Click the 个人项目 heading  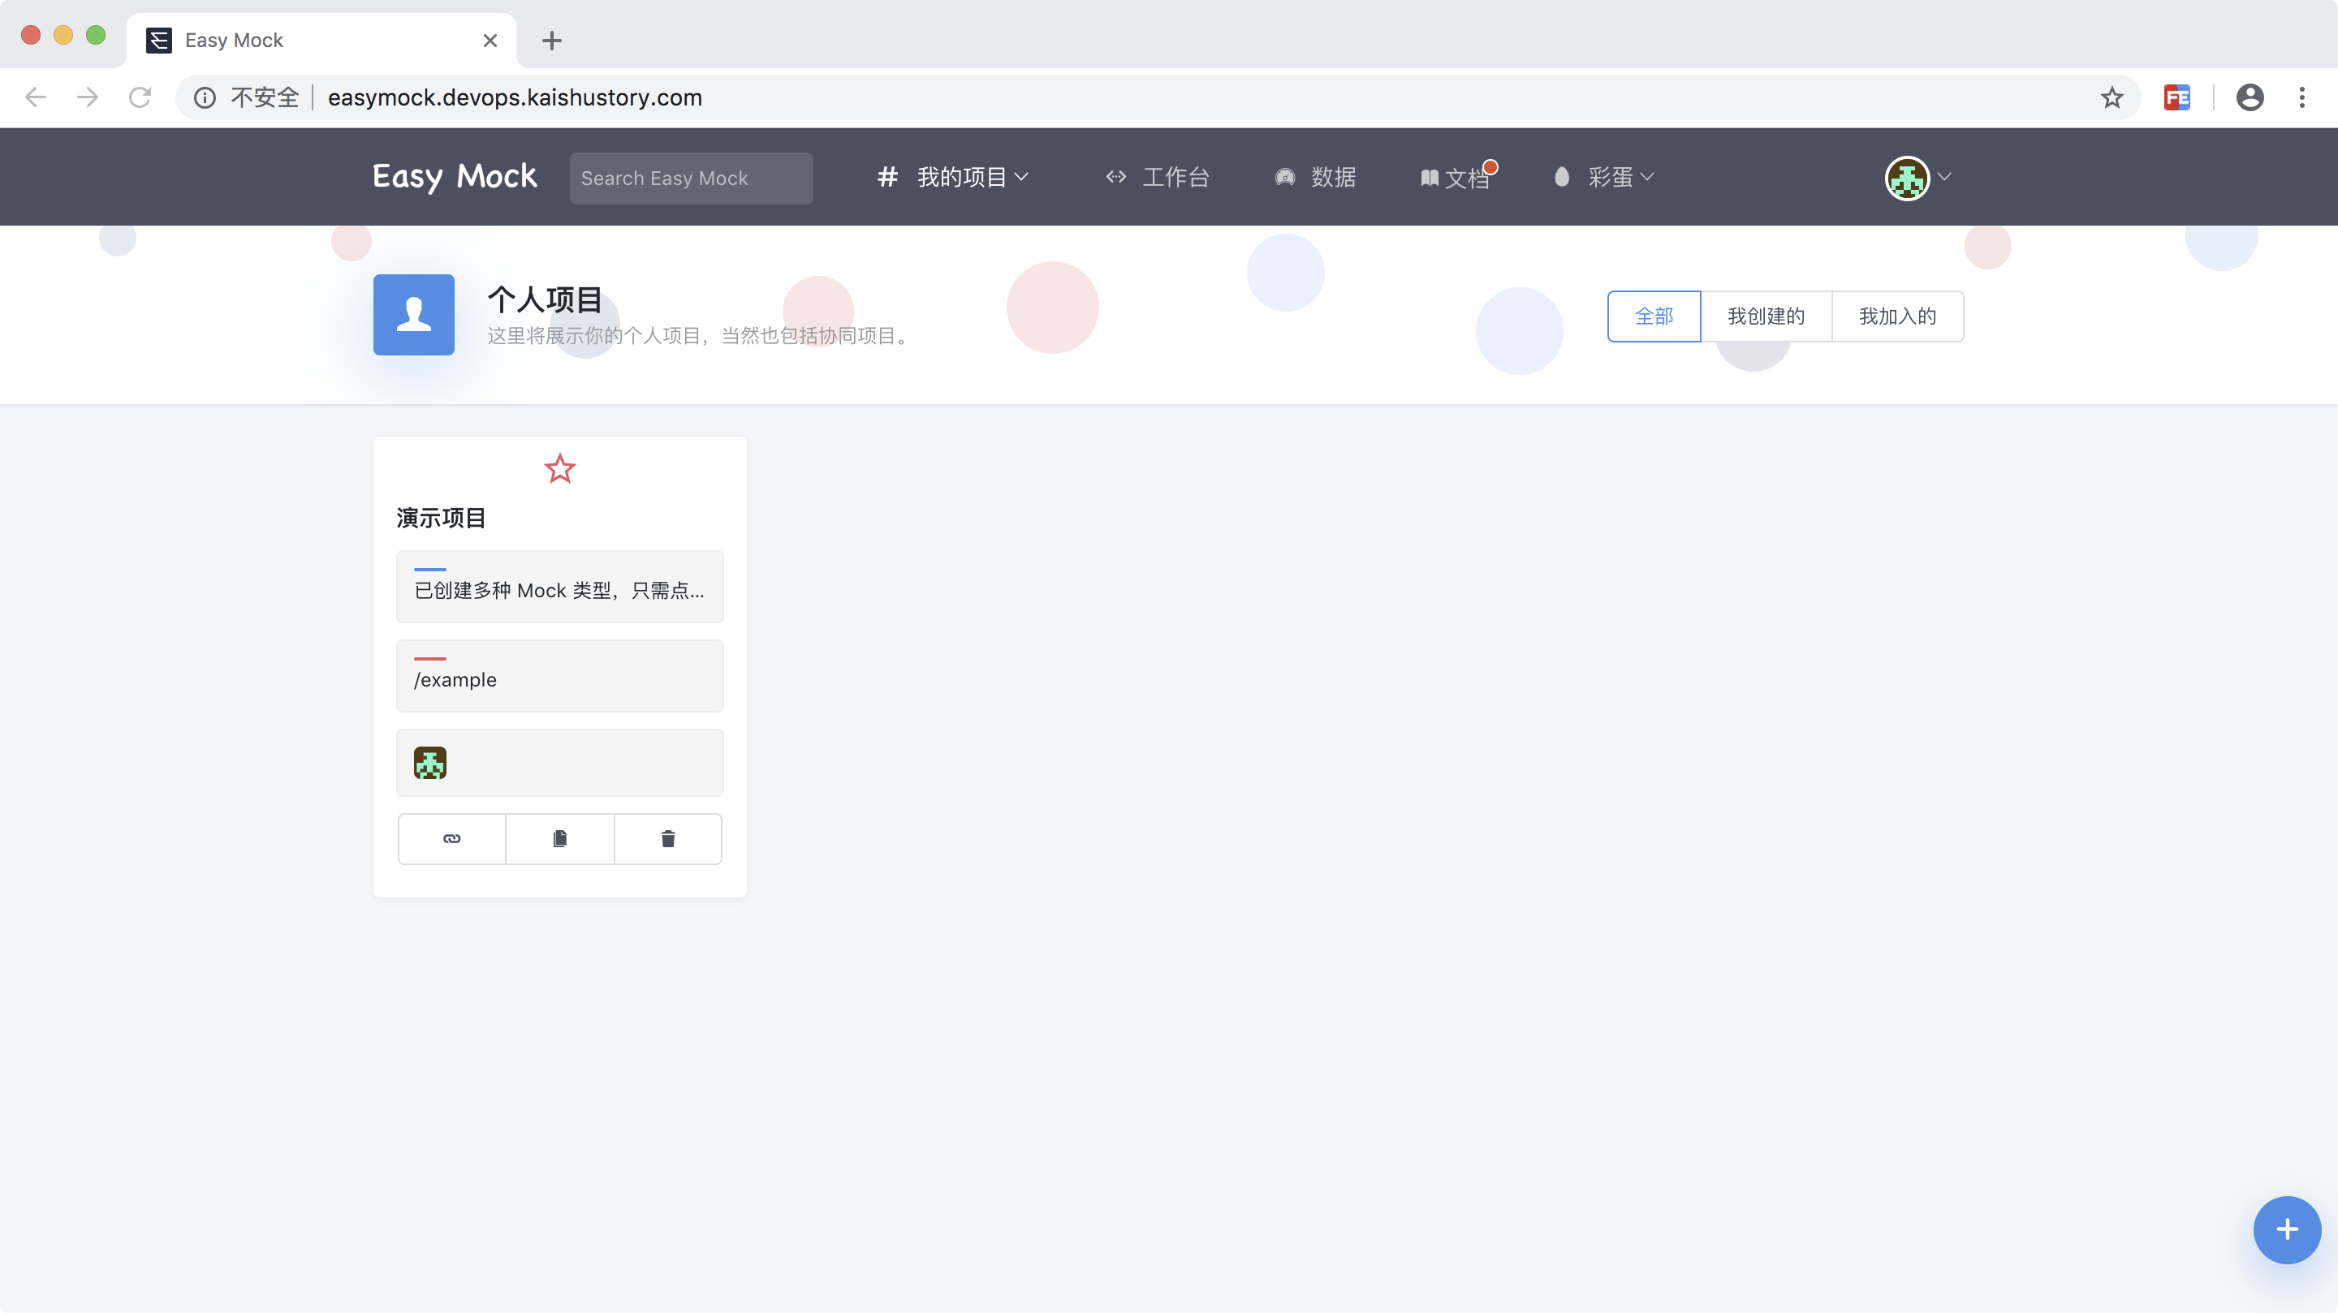click(x=545, y=299)
